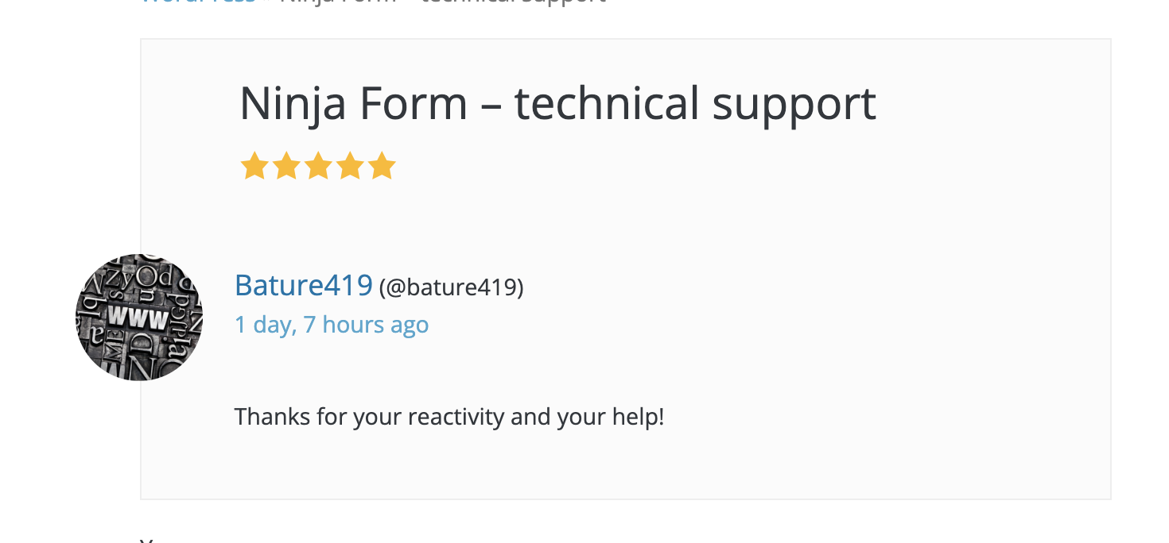Viewport: 1169px width, 543px height.
Task: Click the first gold rating star
Action: coord(254,167)
